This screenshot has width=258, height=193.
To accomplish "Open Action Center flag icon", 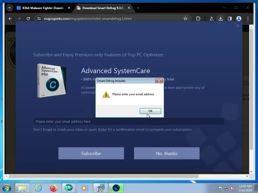I will pyautogui.click(x=220, y=188).
